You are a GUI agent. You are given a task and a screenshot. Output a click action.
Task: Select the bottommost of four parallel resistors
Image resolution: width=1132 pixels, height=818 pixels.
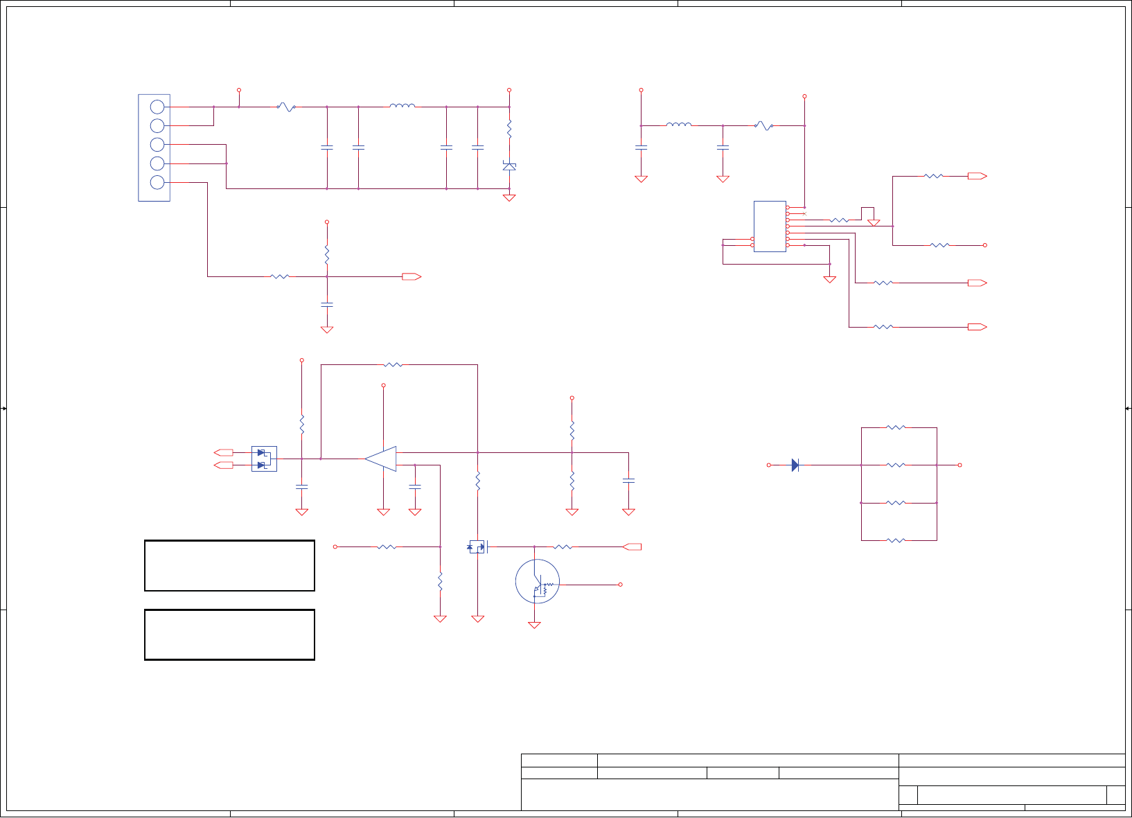tap(896, 540)
